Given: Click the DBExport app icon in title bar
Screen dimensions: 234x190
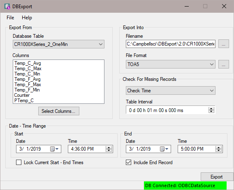Looking at the screenshot, I should [7, 7].
